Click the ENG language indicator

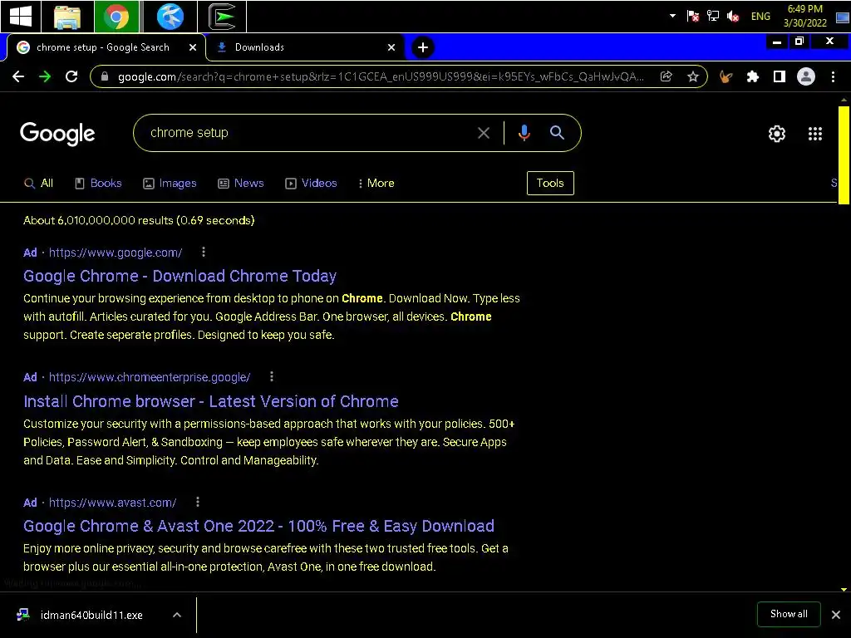pos(760,17)
